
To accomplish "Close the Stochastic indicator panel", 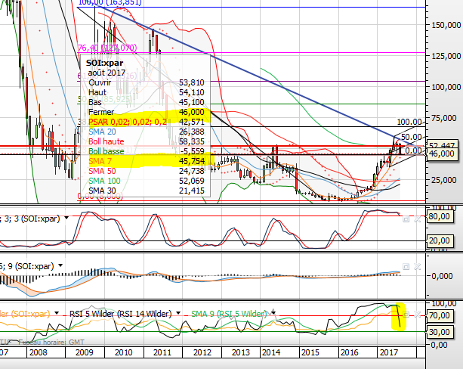I will tap(415, 218).
